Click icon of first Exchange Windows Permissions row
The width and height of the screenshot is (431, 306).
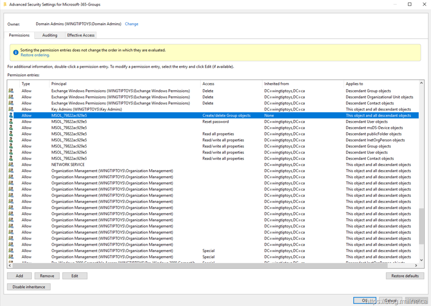click(x=11, y=91)
